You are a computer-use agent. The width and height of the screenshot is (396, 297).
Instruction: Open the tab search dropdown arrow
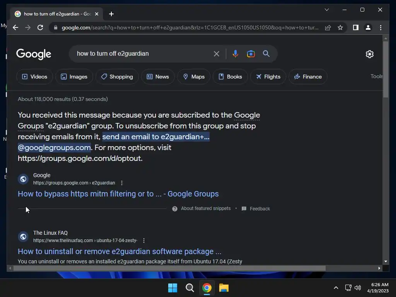tap(326, 10)
